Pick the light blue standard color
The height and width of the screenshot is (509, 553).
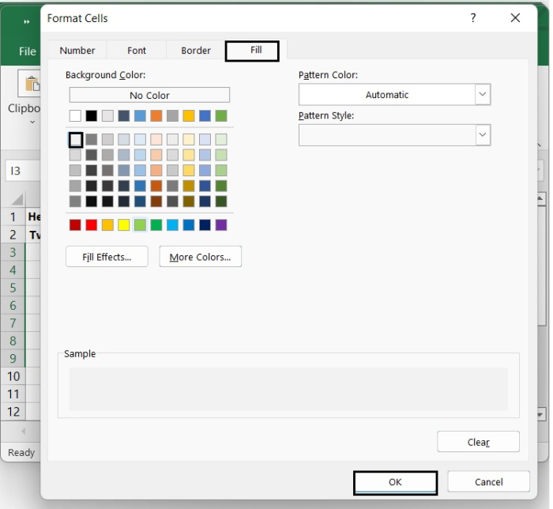(x=172, y=224)
